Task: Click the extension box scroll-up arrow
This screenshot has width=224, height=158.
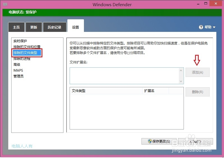Action: [x=181, y=70]
